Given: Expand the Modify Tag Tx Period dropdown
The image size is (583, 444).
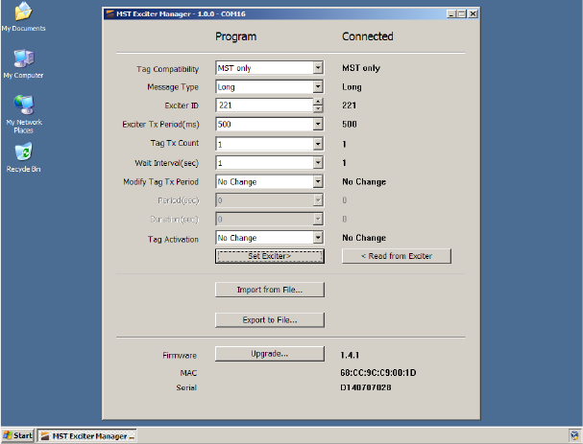Looking at the screenshot, I should pos(318,181).
